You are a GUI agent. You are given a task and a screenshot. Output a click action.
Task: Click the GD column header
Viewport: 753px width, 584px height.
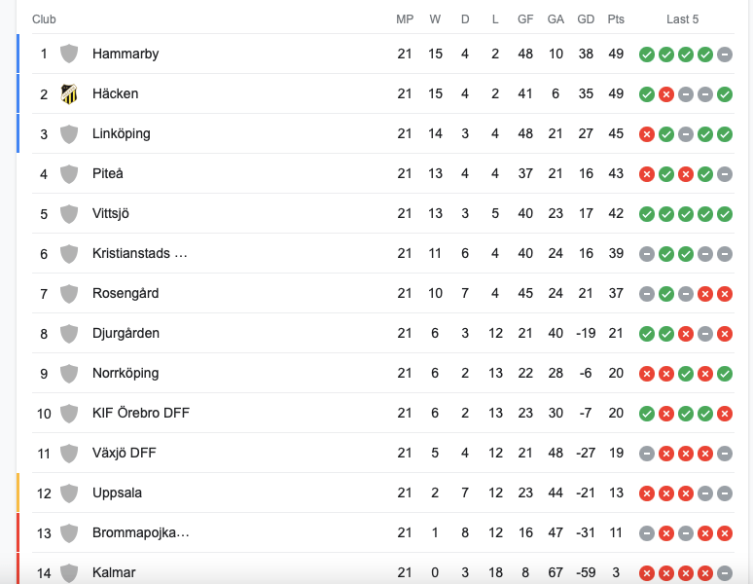(x=586, y=19)
